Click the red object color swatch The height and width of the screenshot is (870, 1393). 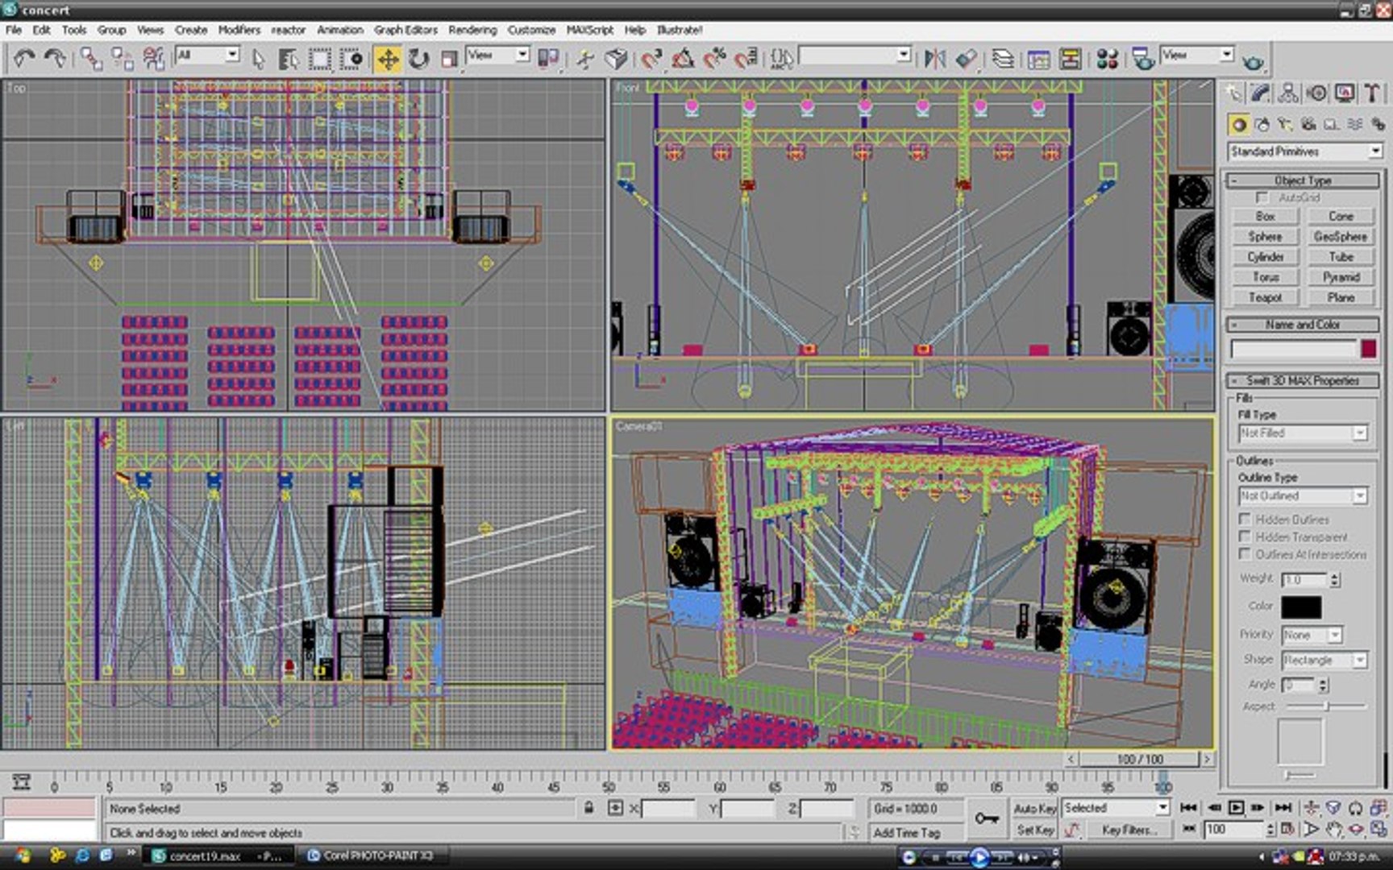click(1369, 349)
